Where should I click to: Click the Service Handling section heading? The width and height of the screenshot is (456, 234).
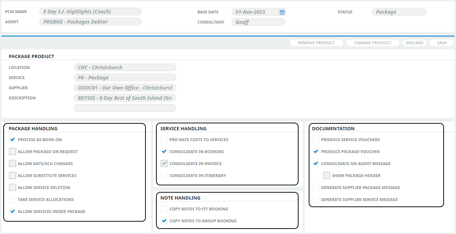coord(183,128)
